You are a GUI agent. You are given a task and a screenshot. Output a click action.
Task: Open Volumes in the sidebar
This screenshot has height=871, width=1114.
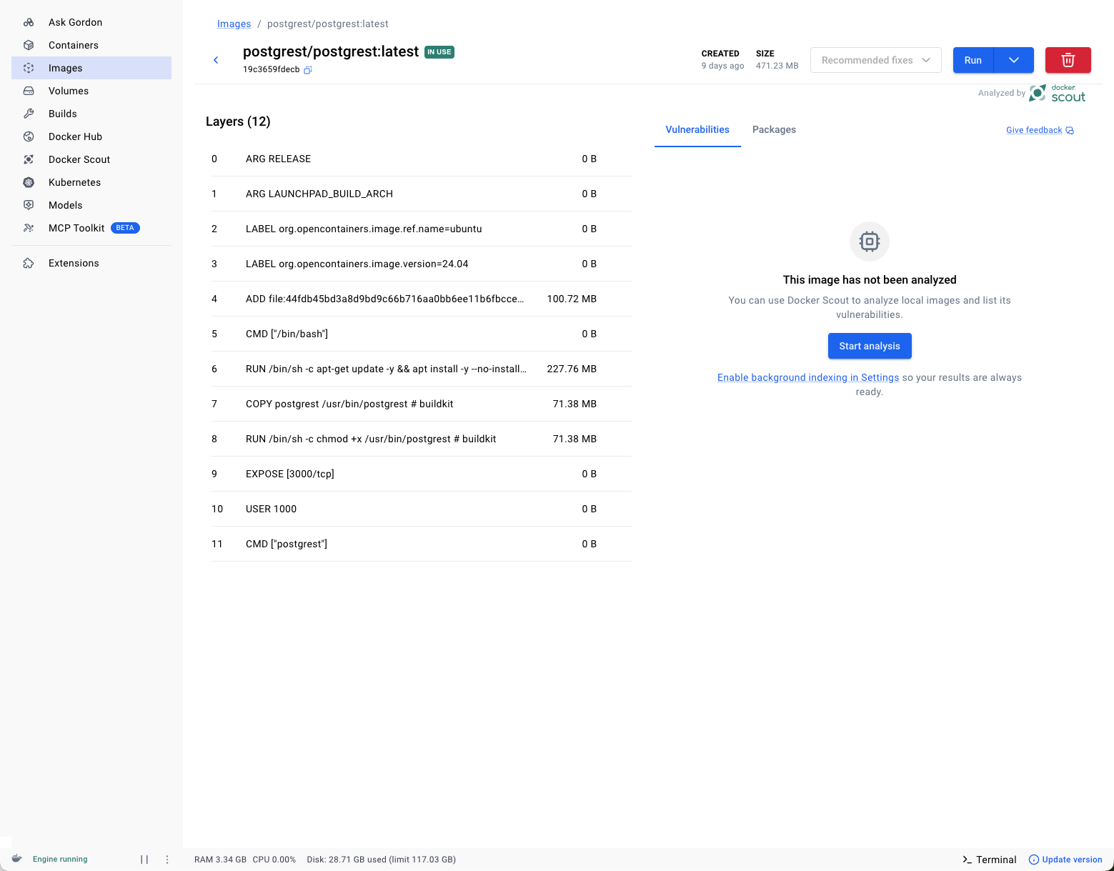coord(91,91)
